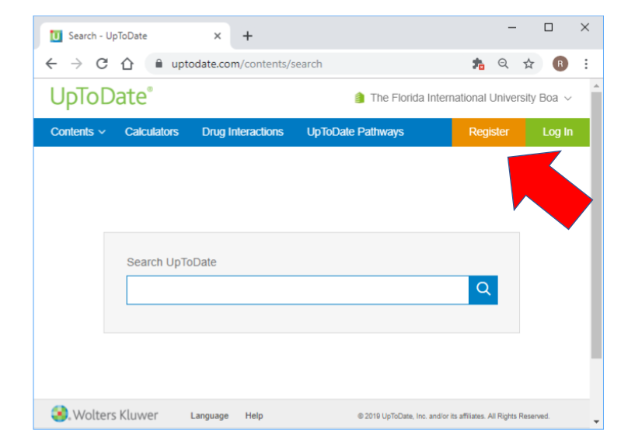The width and height of the screenshot is (621, 437).
Task: Click the zoom magnifier in address bar
Action: pyautogui.click(x=503, y=64)
